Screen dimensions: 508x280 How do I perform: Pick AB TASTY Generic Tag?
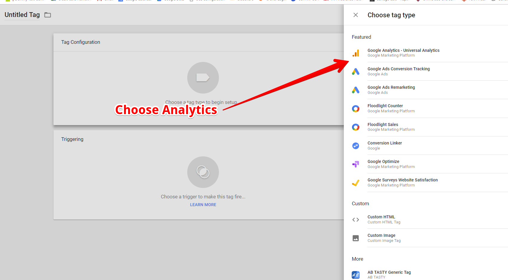pos(426,275)
